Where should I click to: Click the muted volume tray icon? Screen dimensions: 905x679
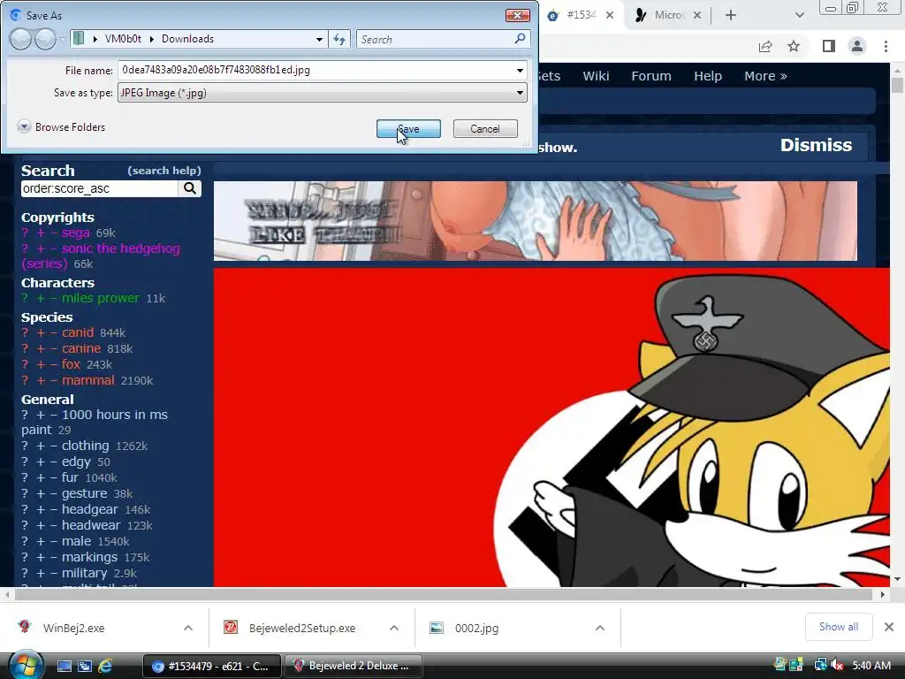click(x=837, y=665)
